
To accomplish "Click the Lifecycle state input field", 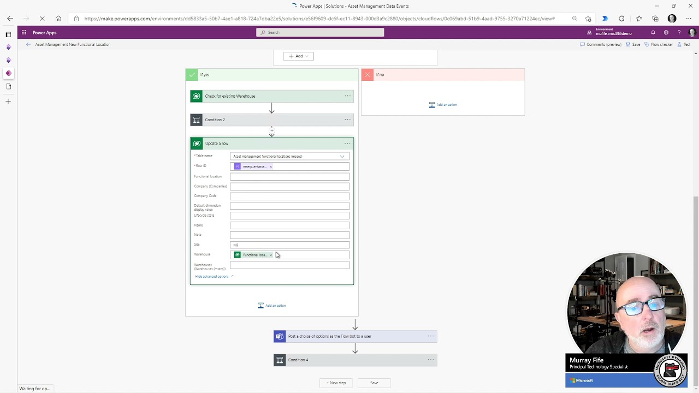I will [289, 216].
